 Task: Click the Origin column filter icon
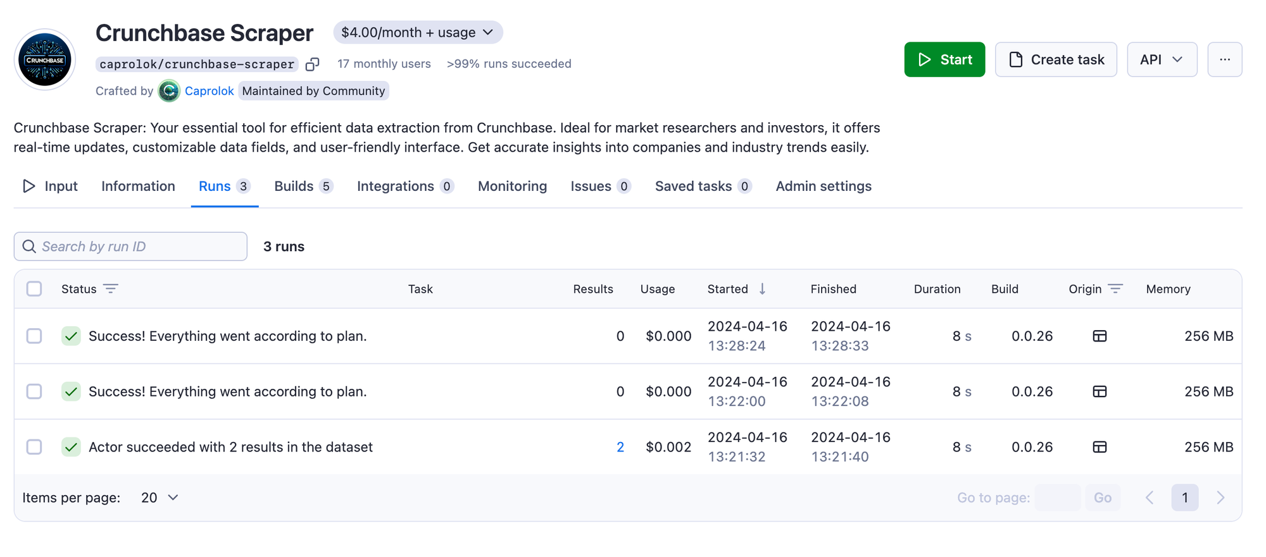click(x=1115, y=289)
